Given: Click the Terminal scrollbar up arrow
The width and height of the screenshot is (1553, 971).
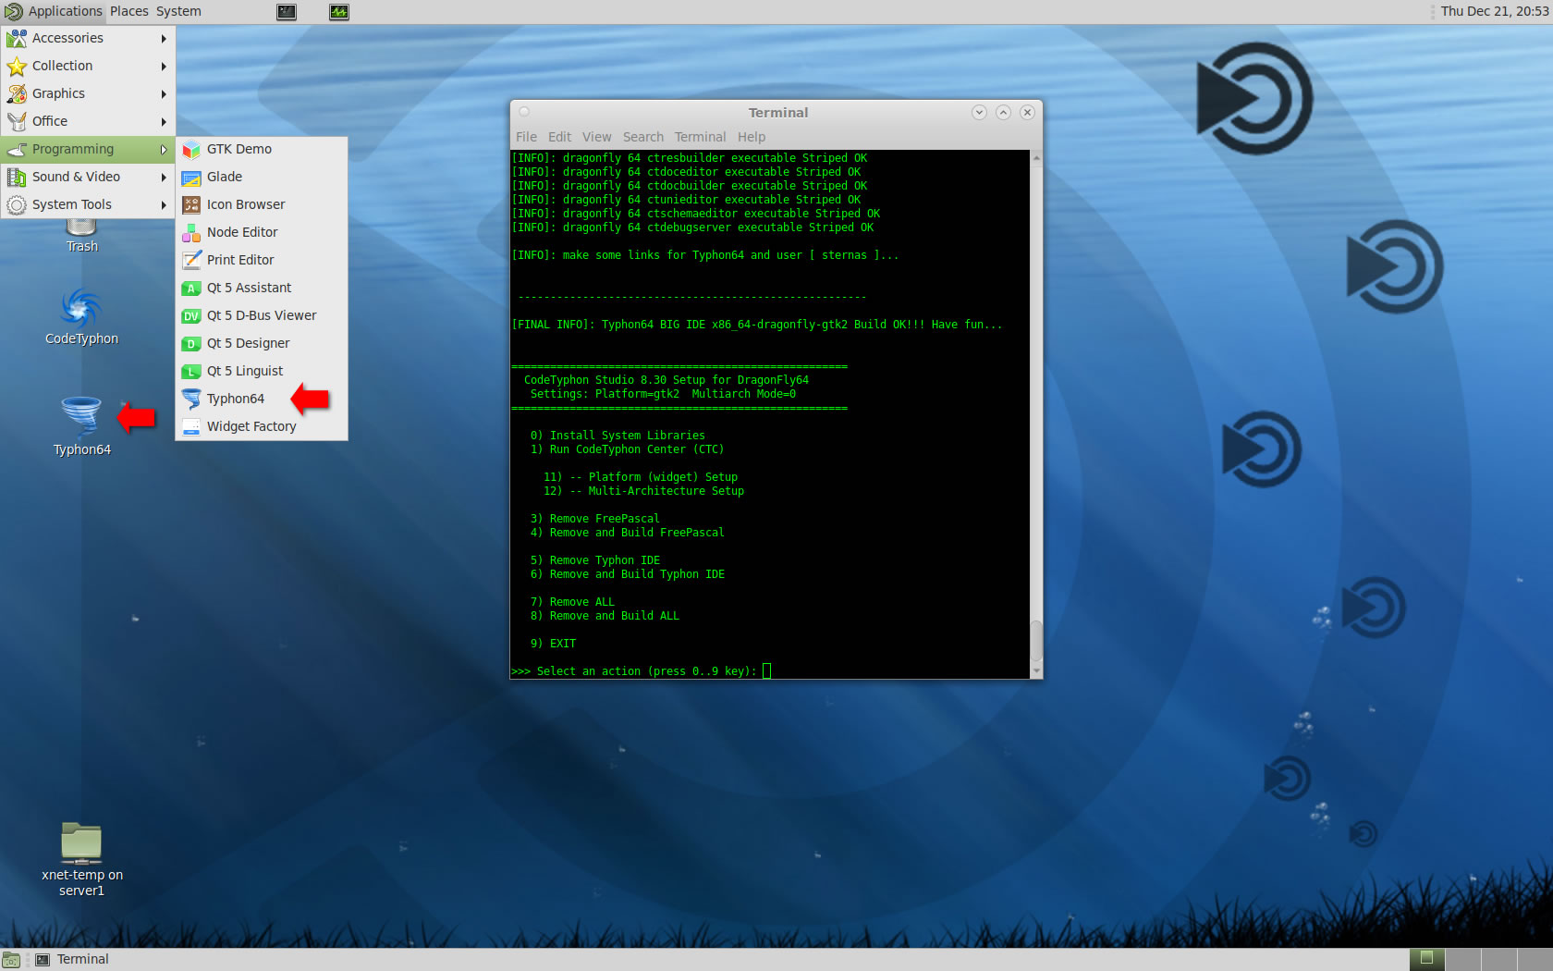Looking at the screenshot, I should pyautogui.click(x=1036, y=157).
